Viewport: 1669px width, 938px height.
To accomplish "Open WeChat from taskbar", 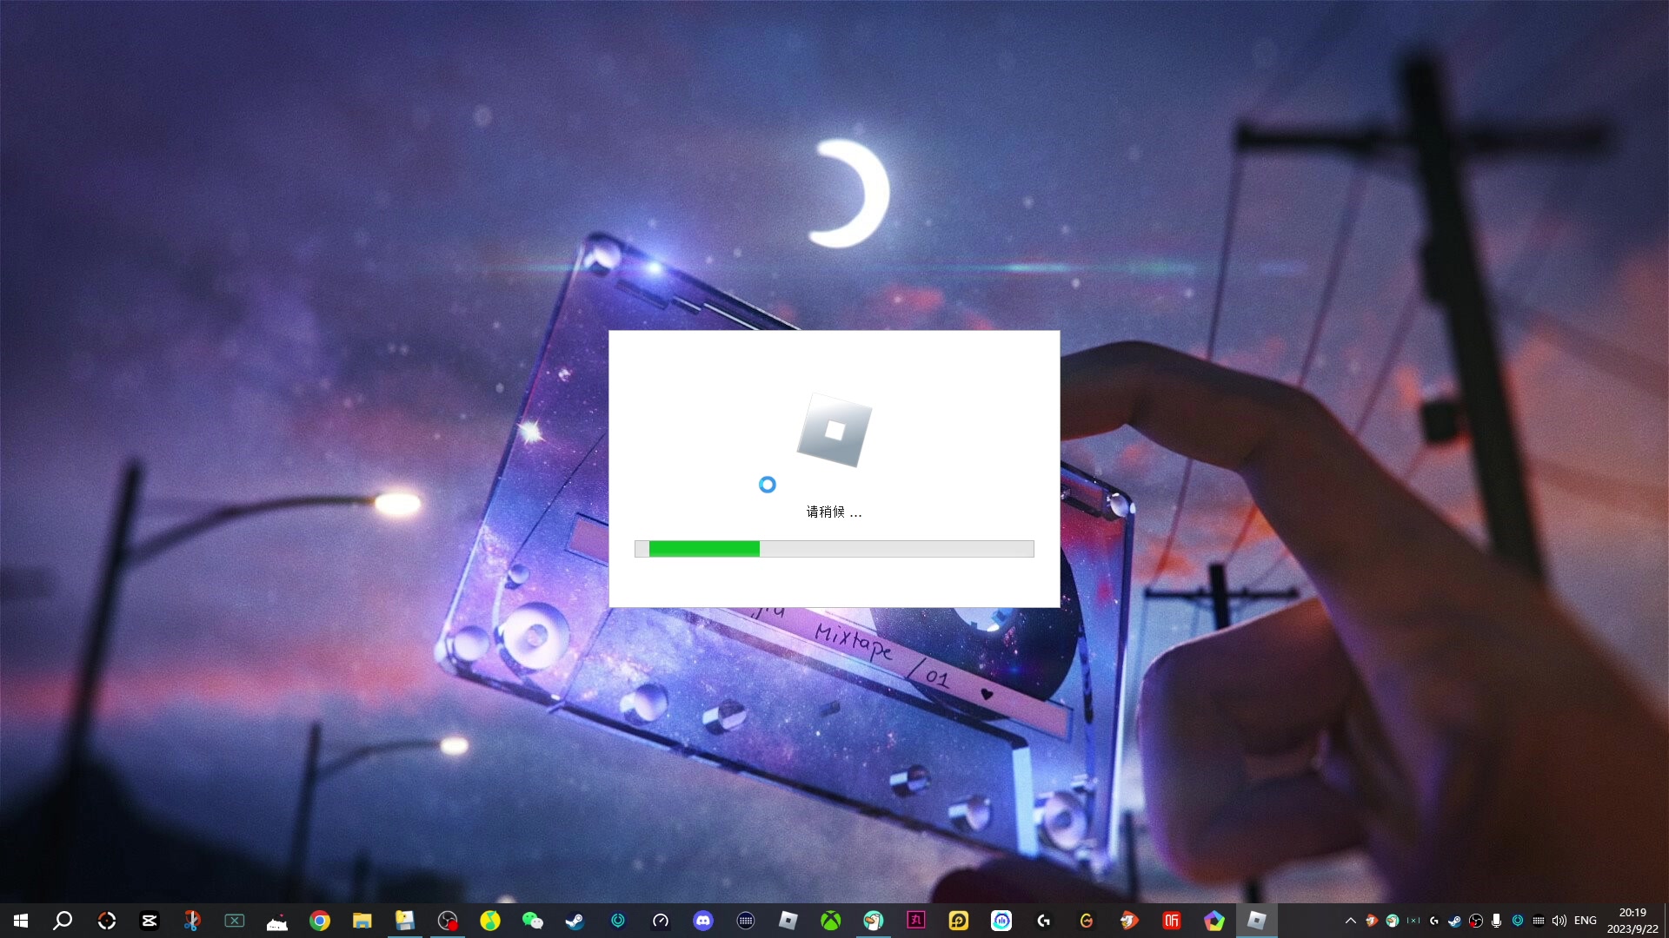I will (x=533, y=921).
